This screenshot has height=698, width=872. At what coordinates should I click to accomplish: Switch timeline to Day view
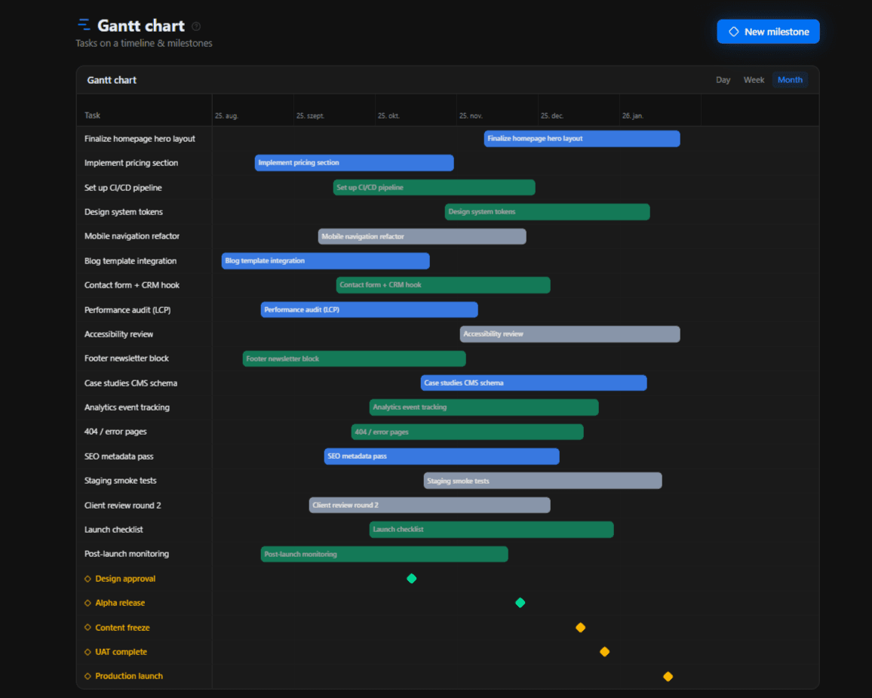[723, 80]
